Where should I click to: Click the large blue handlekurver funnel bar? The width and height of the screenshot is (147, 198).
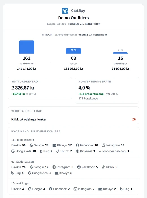pyautogui.click(x=27, y=47)
